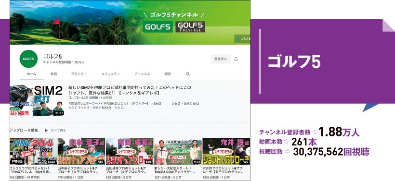
Task: Open the channel search magnifier icon
Action: click(x=188, y=74)
